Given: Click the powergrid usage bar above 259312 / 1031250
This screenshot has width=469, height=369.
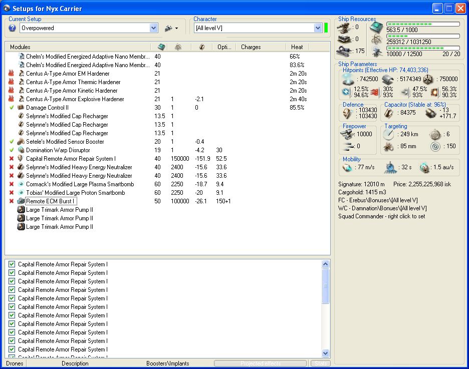Looking at the screenshot, I should [423, 36].
